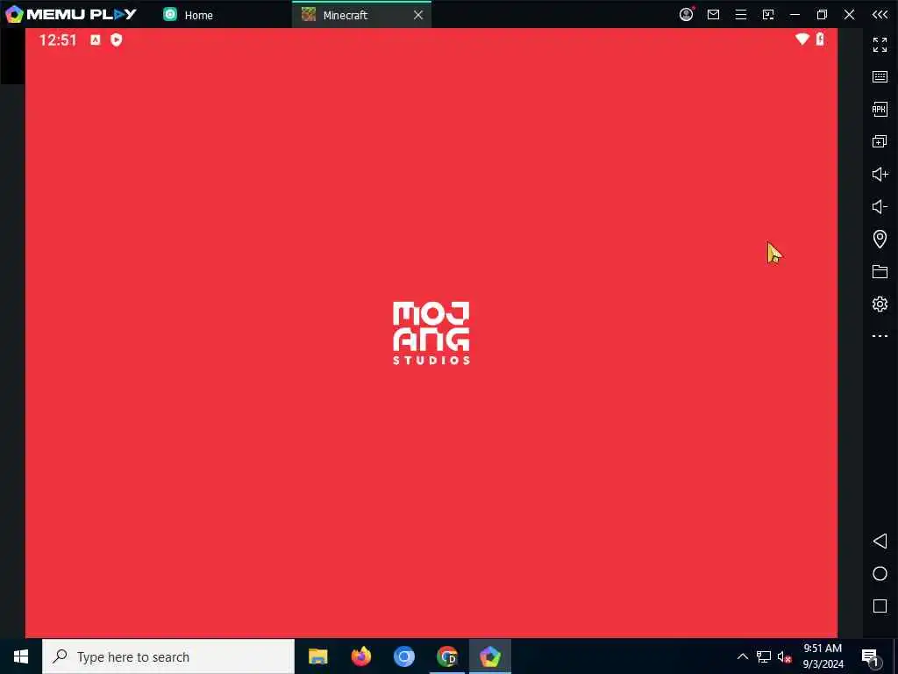Click the shield notification icon in Android status bar
The image size is (898, 674).
(117, 39)
